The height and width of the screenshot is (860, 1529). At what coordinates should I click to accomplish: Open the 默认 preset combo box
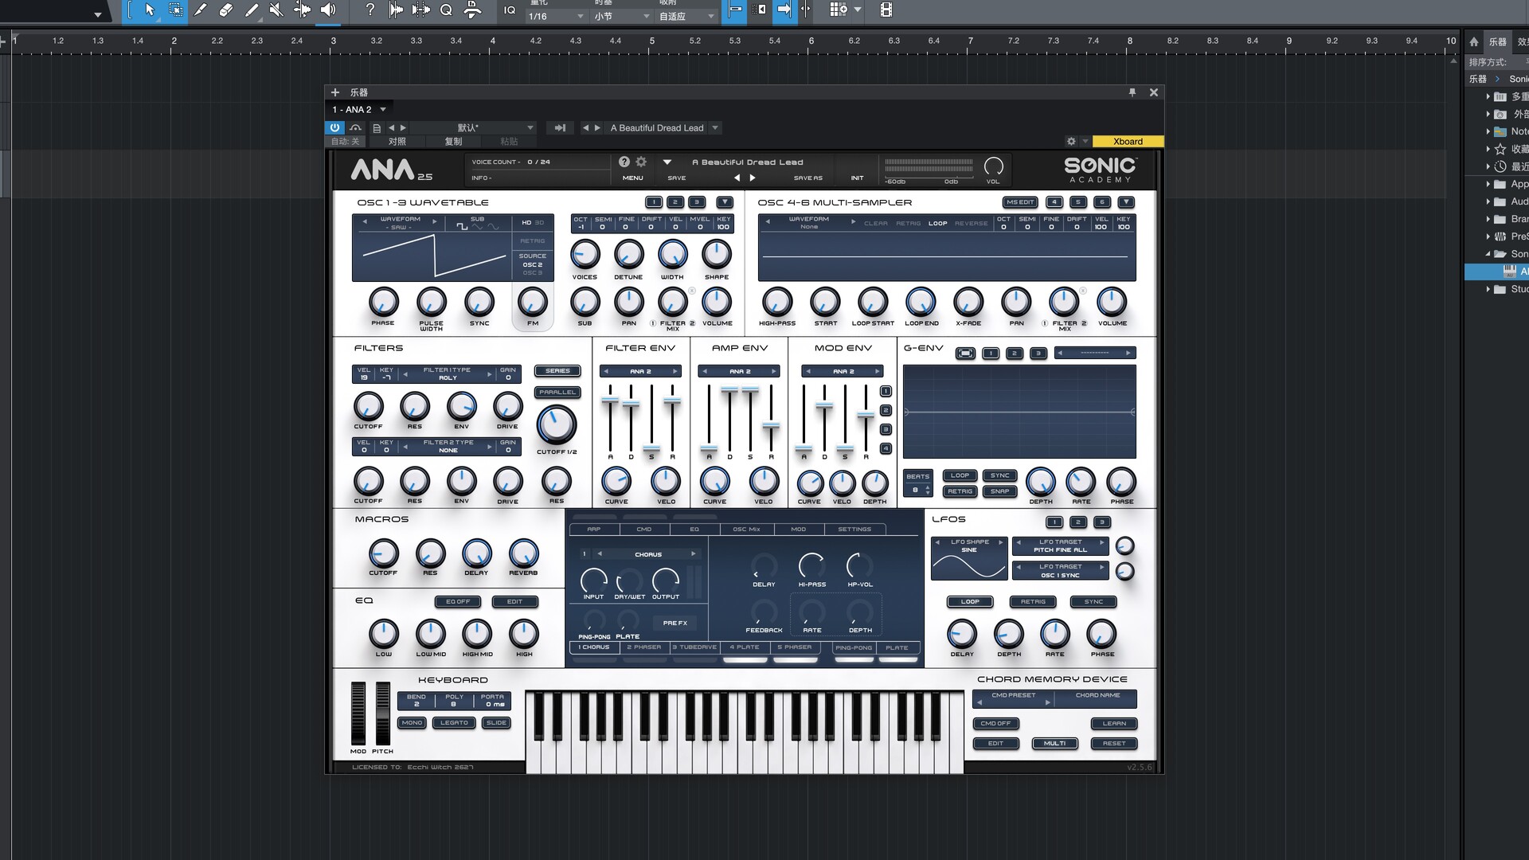(x=475, y=128)
